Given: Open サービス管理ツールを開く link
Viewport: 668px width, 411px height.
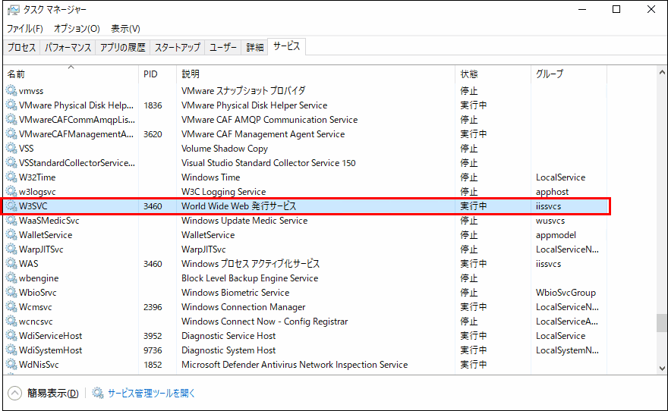Looking at the screenshot, I should click(x=151, y=393).
